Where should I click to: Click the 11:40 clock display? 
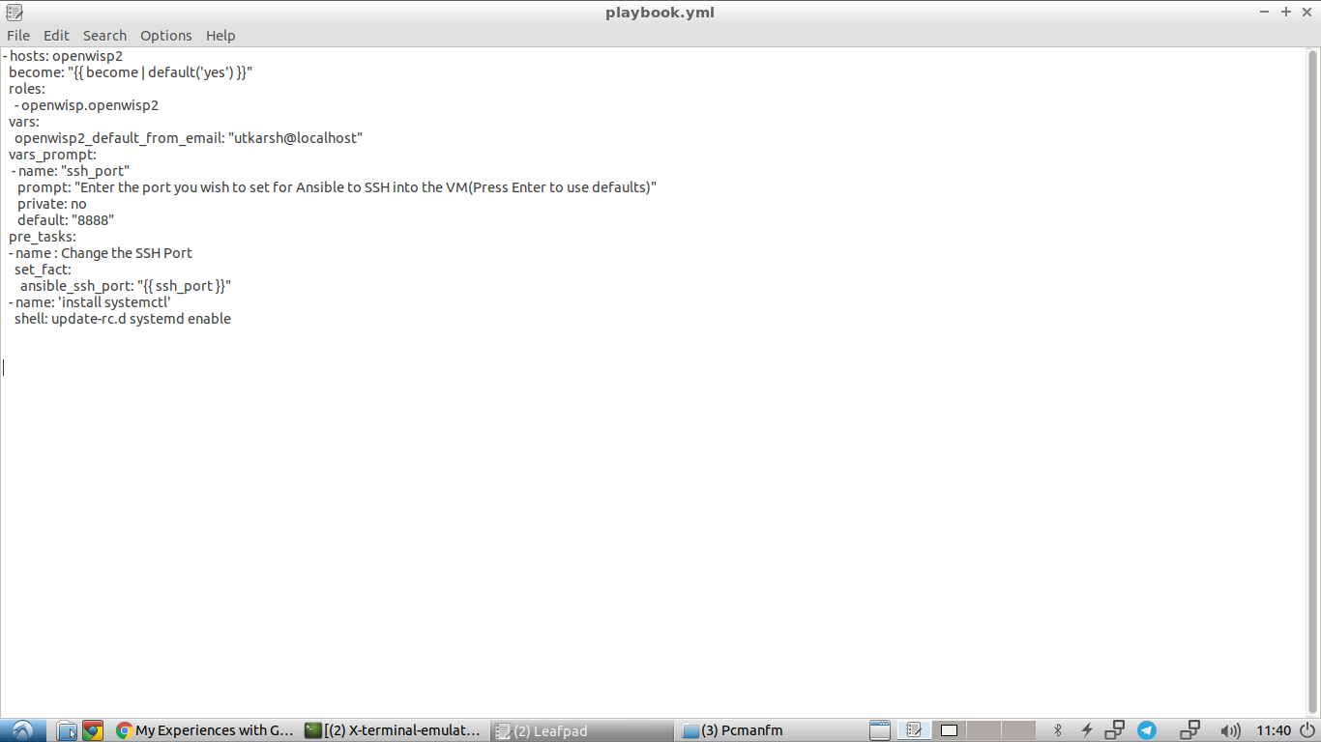click(1274, 730)
